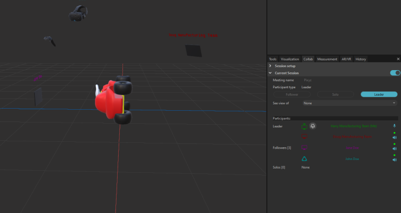Click the green leader monitor icon
The image size is (401, 213).
click(x=304, y=126)
